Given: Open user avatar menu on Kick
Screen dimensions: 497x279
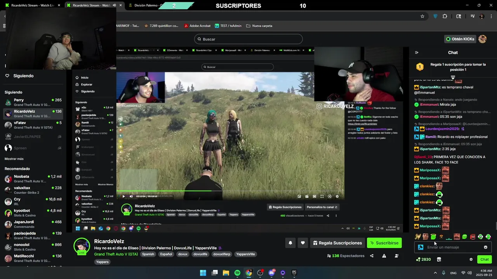Looking at the screenshot, I should coord(483,39).
